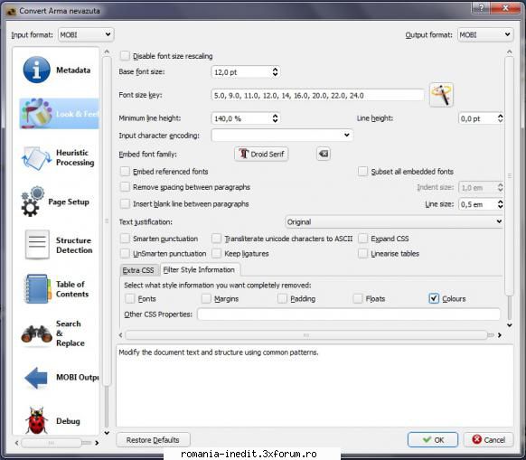
Task: Open Input character encoding dropdown
Action: tap(282, 136)
